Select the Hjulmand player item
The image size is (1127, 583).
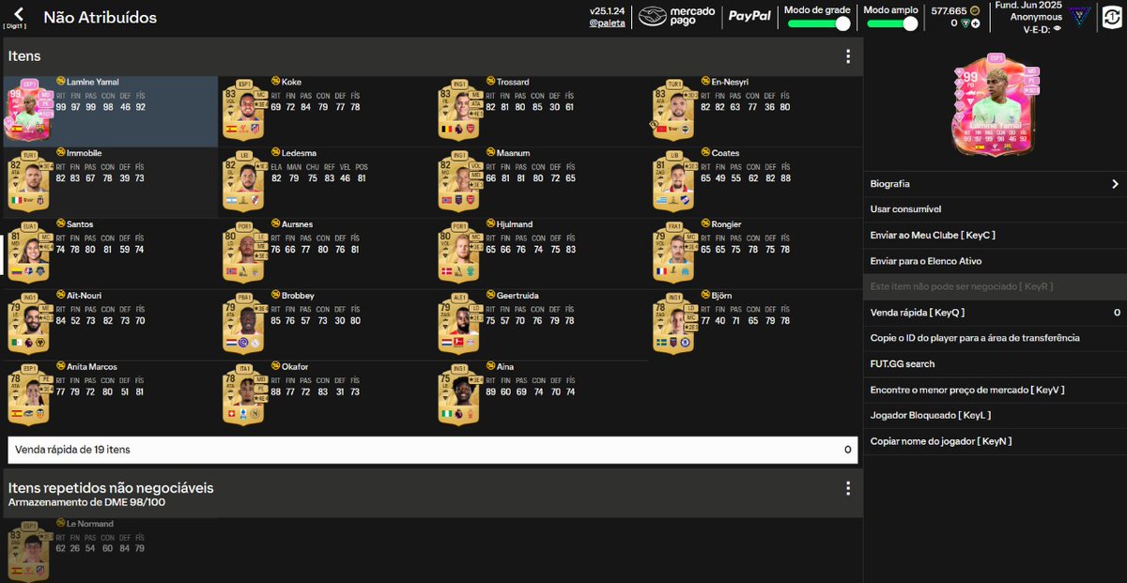coord(541,254)
